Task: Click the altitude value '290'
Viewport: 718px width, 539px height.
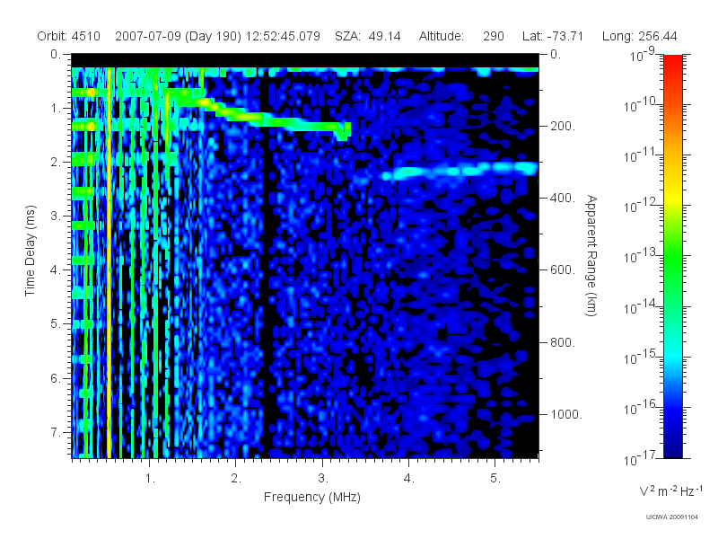Action: [x=493, y=36]
